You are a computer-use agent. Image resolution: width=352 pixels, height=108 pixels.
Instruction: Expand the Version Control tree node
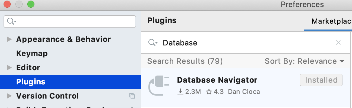tap(9, 96)
